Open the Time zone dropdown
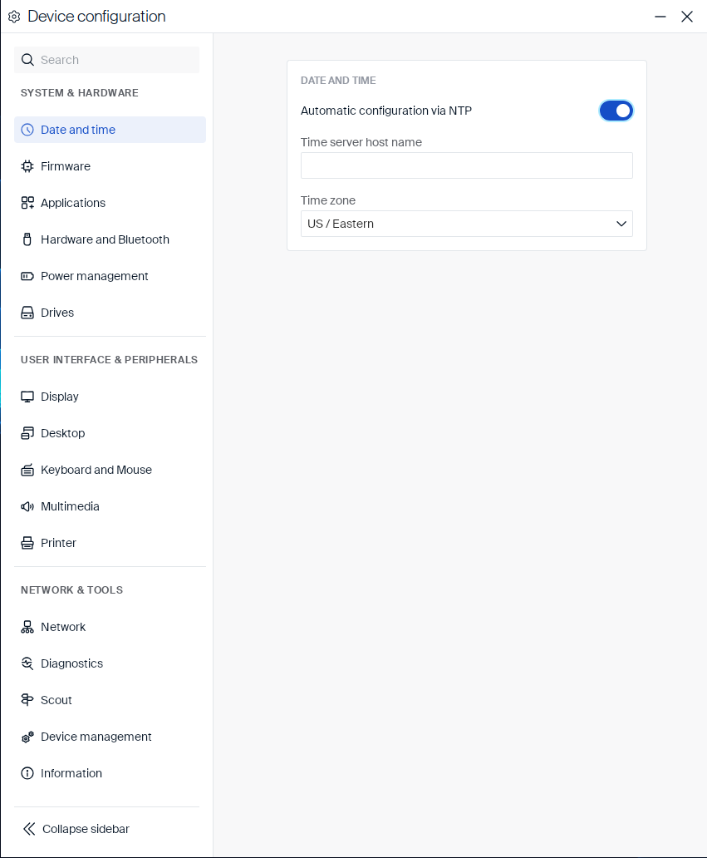This screenshot has width=707, height=858. coord(466,224)
